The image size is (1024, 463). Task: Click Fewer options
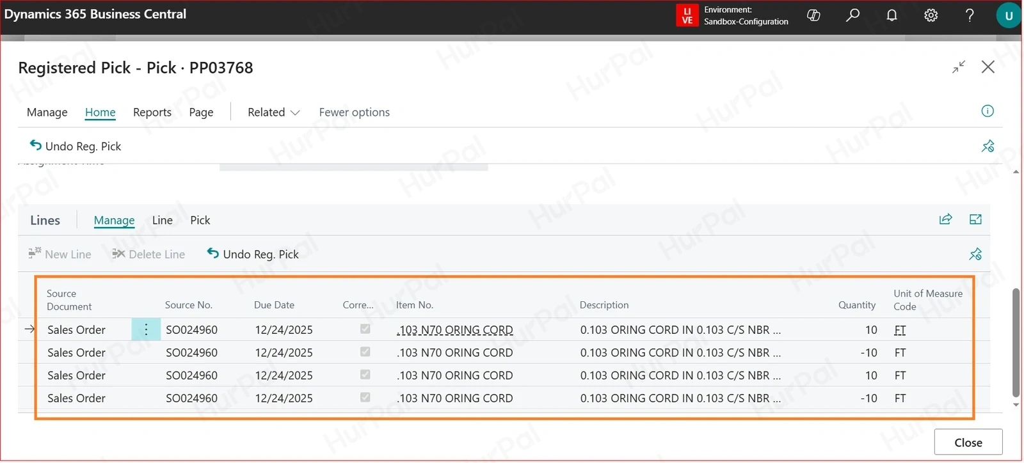pos(355,112)
